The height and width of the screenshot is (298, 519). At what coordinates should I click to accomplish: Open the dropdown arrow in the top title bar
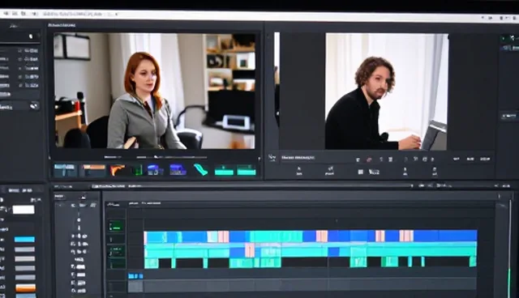(x=117, y=15)
